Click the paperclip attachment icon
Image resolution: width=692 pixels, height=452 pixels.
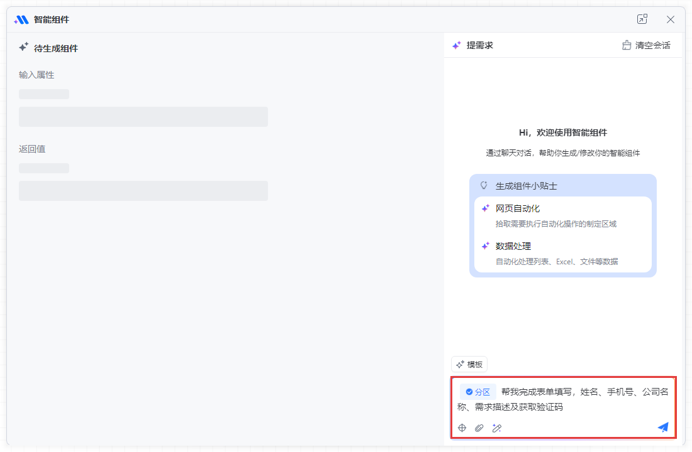click(x=479, y=428)
